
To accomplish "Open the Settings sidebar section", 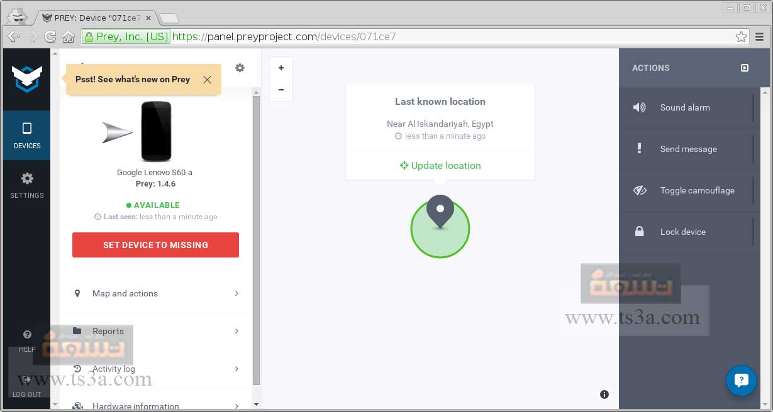I will [x=27, y=186].
